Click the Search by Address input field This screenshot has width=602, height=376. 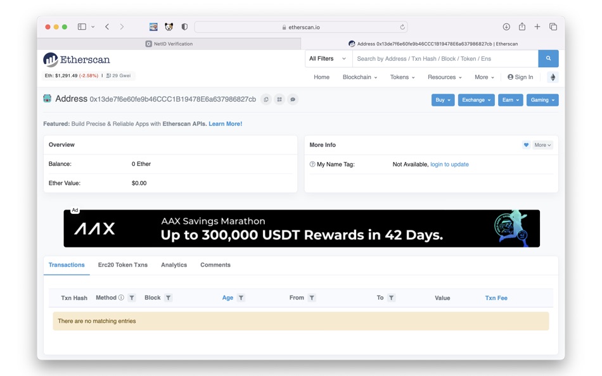pyautogui.click(x=445, y=59)
